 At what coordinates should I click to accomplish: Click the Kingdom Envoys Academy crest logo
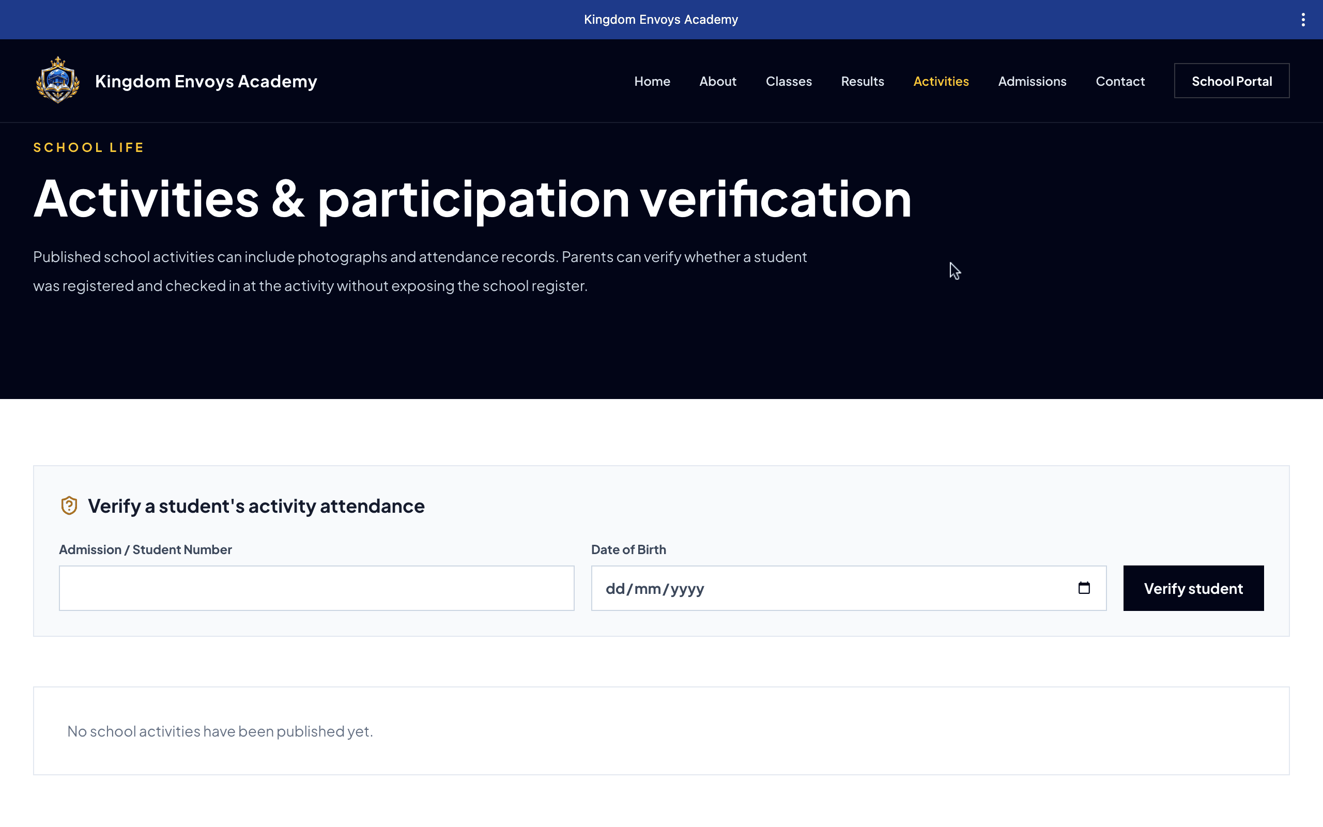click(58, 81)
